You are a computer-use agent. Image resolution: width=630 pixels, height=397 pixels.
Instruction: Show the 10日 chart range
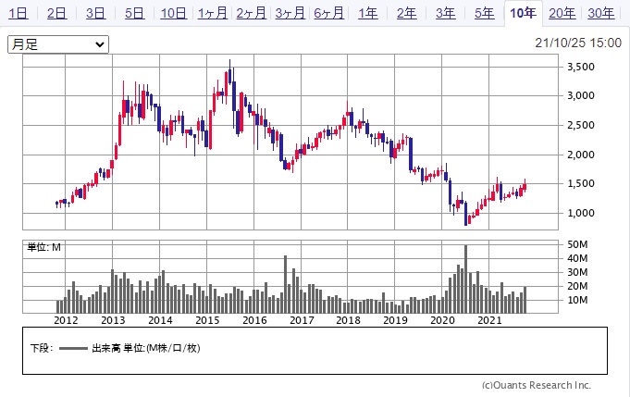[x=173, y=13]
